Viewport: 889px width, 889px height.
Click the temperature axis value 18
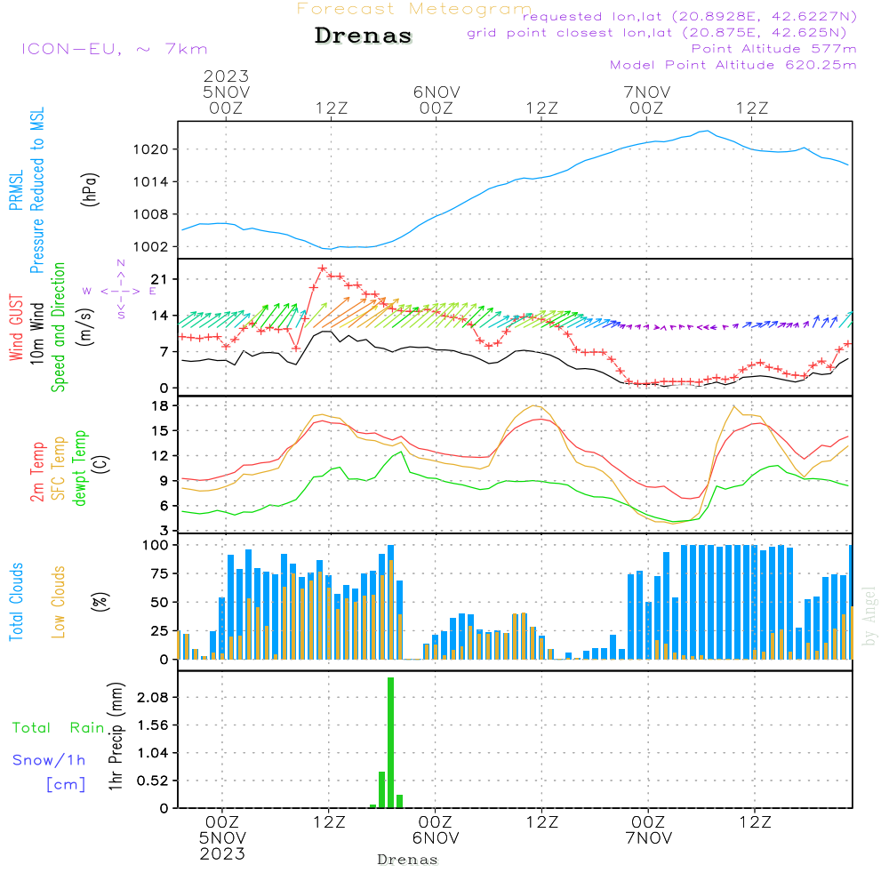[x=160, y=406]
